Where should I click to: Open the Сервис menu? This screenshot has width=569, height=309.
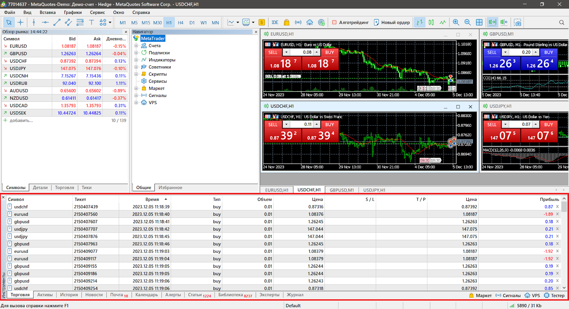(x=97, y=12)
